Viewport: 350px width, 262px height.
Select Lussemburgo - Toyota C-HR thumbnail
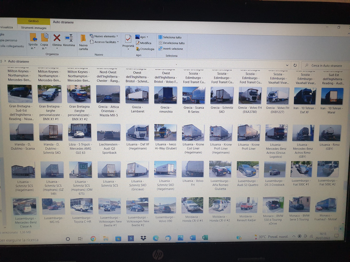coord(81,206)
